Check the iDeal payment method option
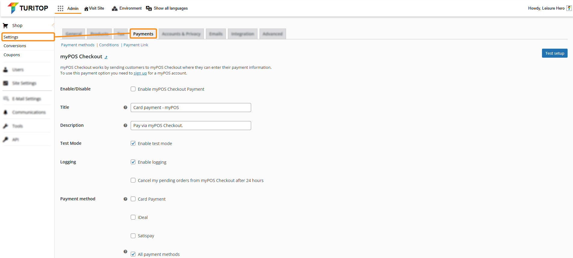The width and height of the screenshot is (573, 258). point(133,217)
